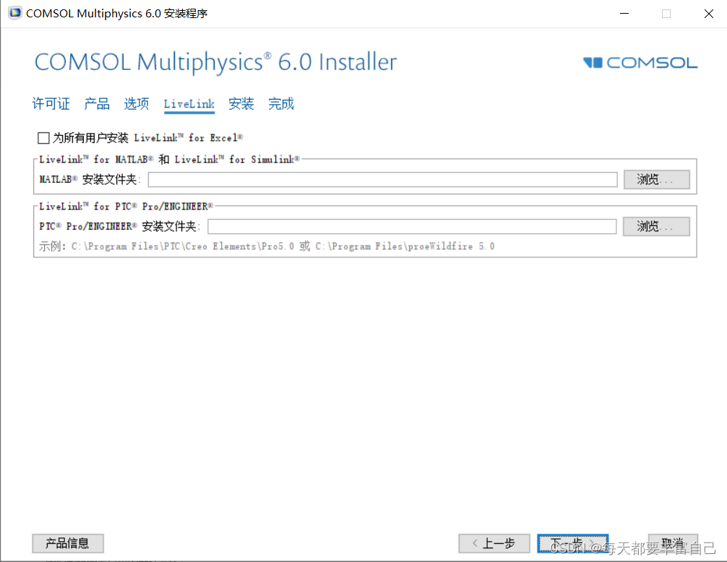The height and width of the screenshot is (562, 727).
Task: Select the LiveLink step tab
Action: click(x=189, y=104)
